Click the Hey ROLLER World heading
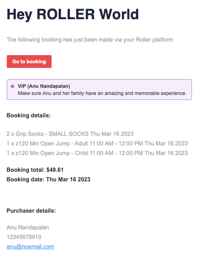Image resolution: width=199 pixels, height=255 pixels. [73, 15]
